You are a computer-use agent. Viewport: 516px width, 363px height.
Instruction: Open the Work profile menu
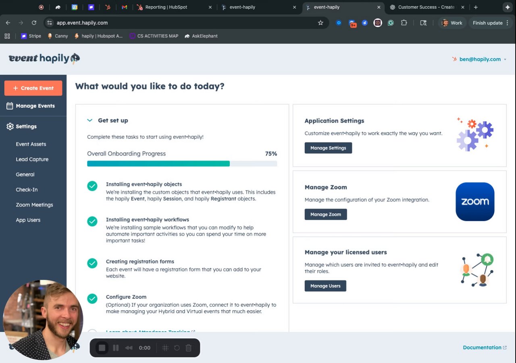point(452,23)
